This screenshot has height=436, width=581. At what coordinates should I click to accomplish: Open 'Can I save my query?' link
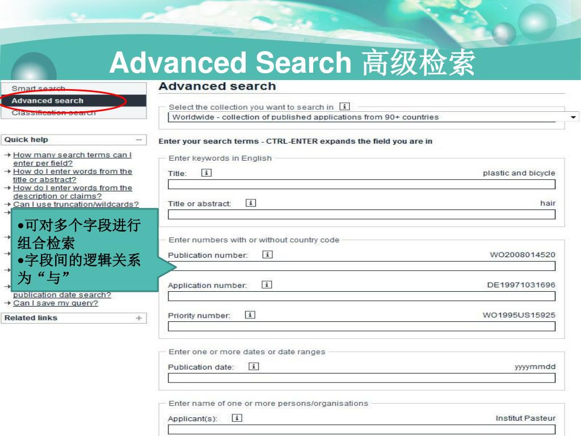[56, 303]
